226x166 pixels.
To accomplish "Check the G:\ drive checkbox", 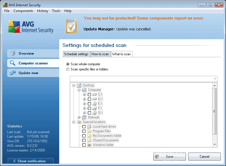I will [89, 113].
